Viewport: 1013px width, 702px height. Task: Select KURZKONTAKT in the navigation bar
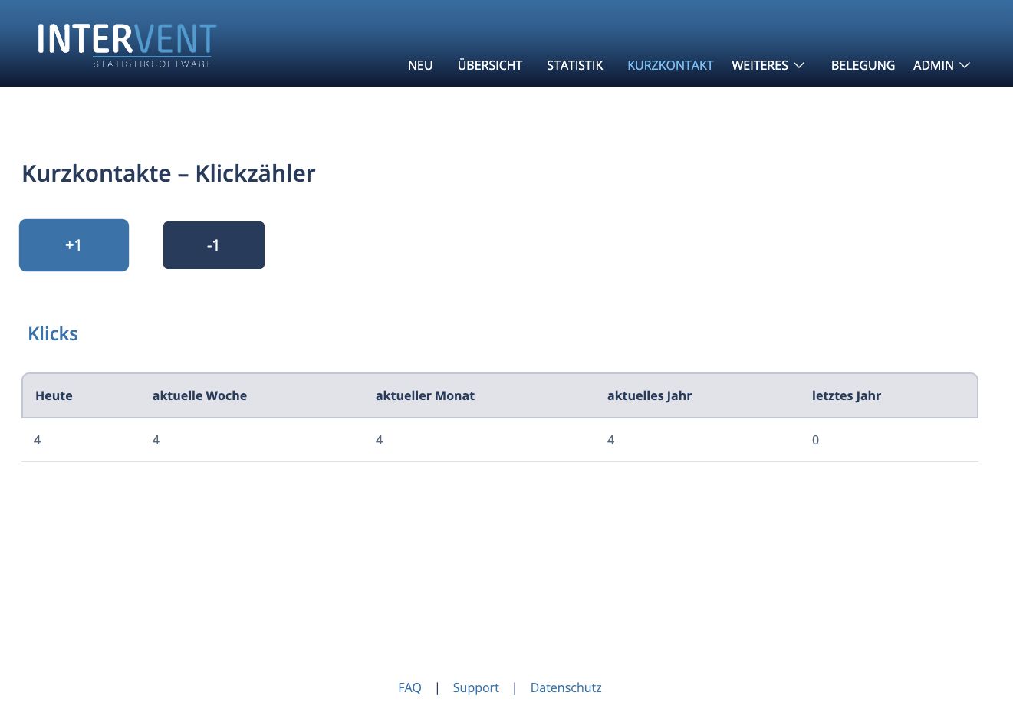[x=670, y=65]
